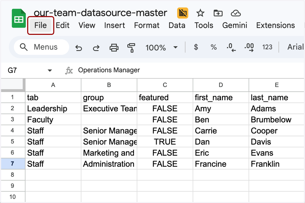This screenshot has height=203, width=305.
Task: Star the our-team-datasource-master document
Action: click(x=201, y=13)
